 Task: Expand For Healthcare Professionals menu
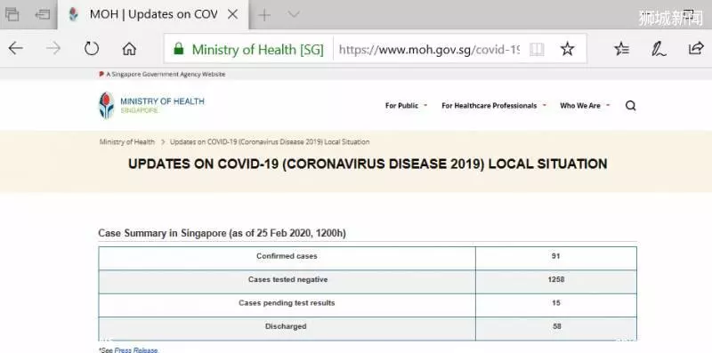(494, 106)
